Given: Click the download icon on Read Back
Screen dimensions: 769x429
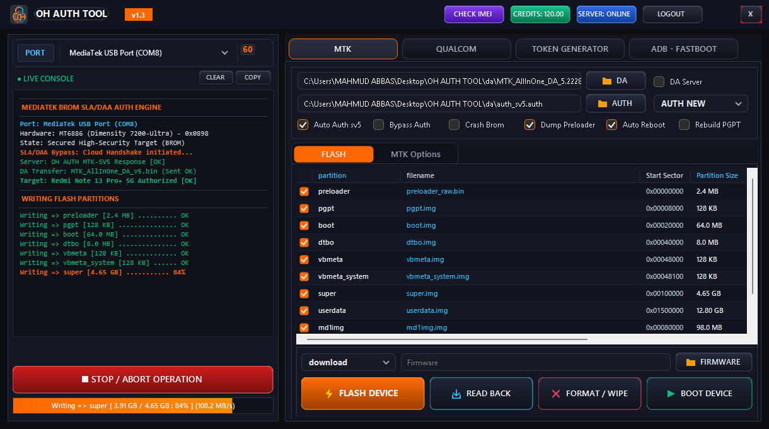Looking at the screenshot, I should [456, 394].
